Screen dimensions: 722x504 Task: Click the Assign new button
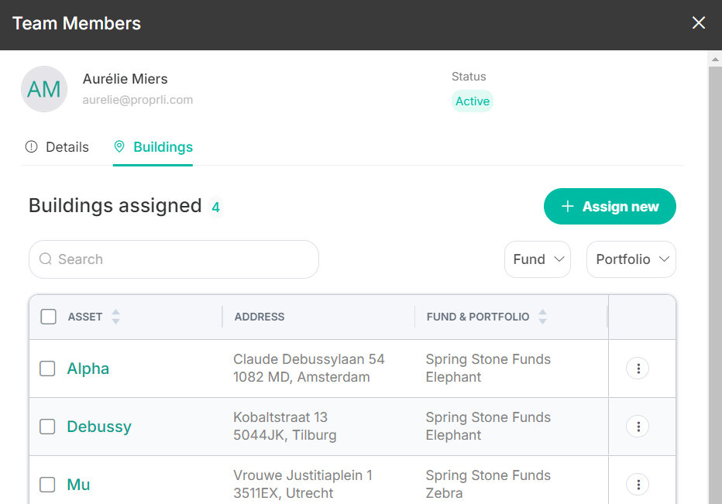[x=610, y=206]
